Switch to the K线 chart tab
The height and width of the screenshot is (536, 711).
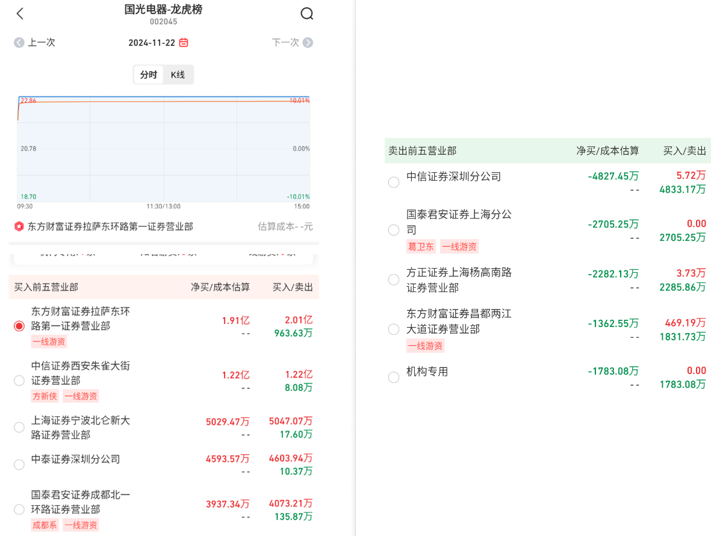click(178, 75)
